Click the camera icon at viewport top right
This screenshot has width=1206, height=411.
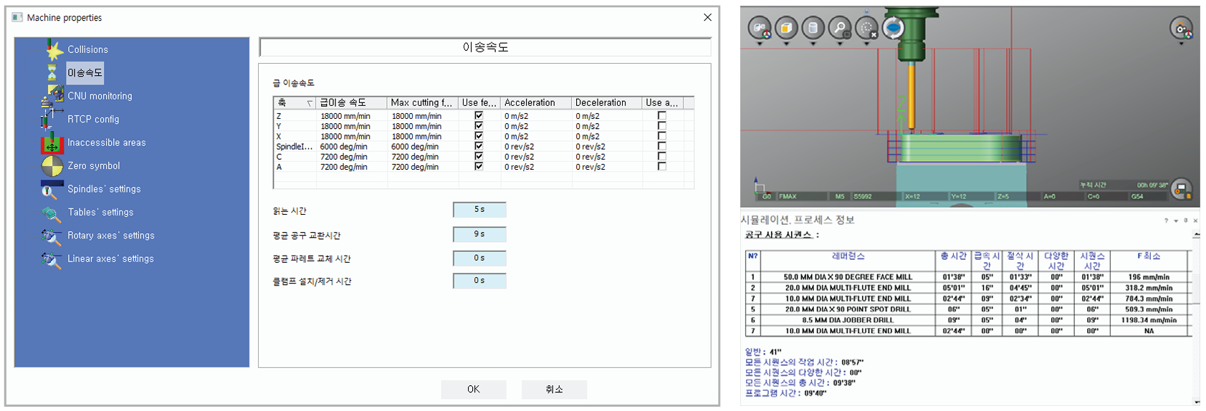pos(1181,29)
